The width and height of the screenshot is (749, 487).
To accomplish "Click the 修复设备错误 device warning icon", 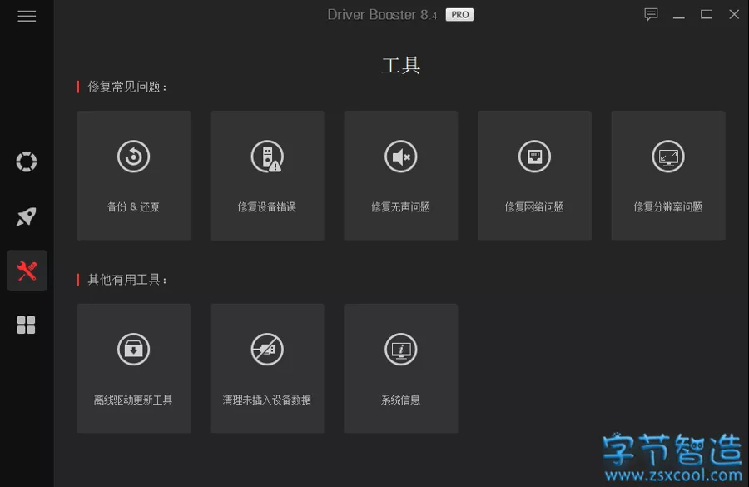I will (267, 157).
